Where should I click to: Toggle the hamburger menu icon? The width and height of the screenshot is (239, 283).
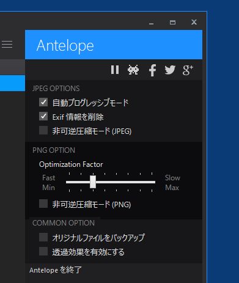(7, 44)
